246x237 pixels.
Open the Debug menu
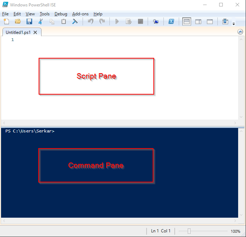61,14
